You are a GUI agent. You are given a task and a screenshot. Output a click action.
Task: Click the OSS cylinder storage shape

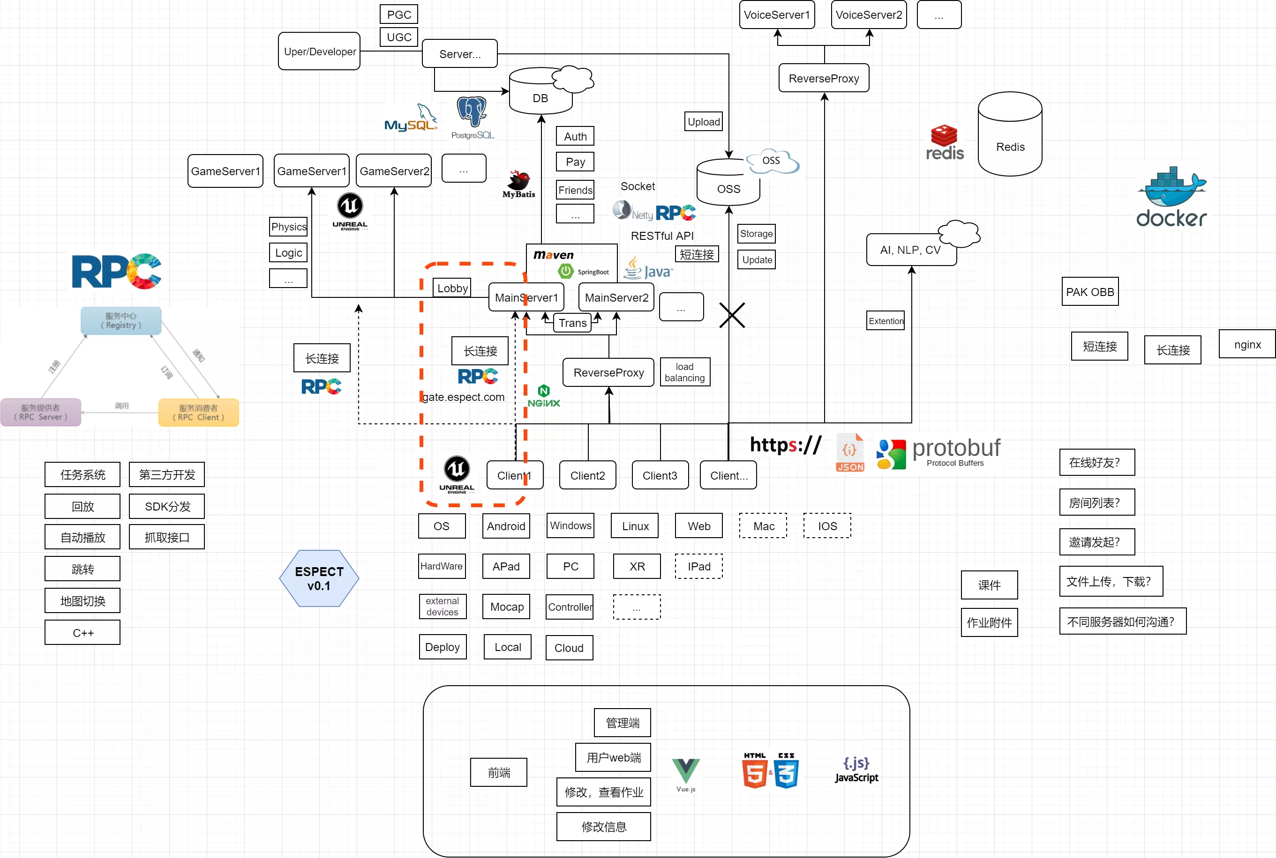(x=728, y=182)
